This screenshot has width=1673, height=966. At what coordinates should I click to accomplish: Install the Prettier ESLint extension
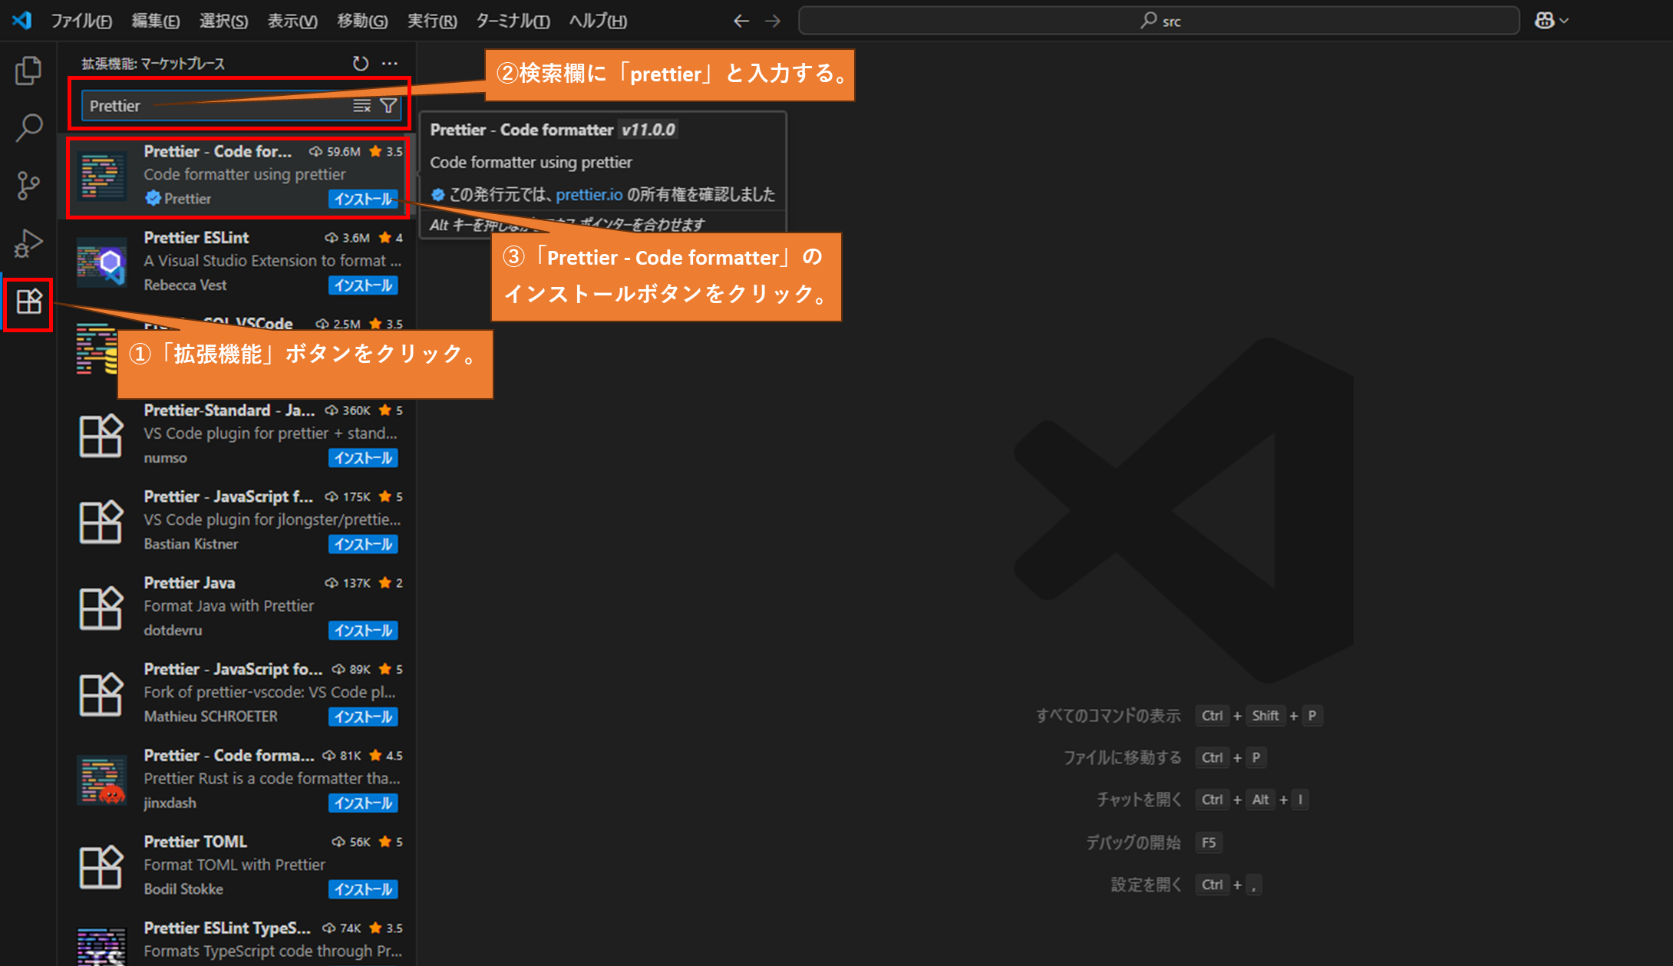tap(364, 285)
